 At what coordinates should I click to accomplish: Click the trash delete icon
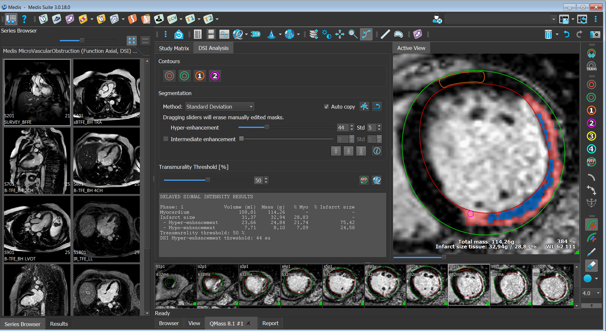pos(548,34)
